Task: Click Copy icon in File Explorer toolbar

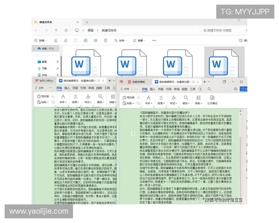Action: pyautogui.click(x=66, y=40)
